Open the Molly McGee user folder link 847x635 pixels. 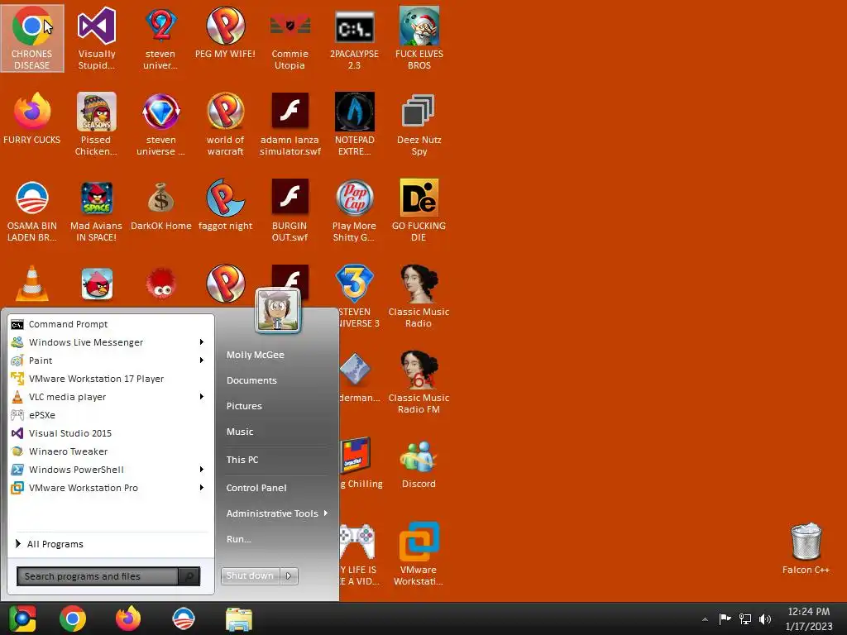(x=255, y=355)
